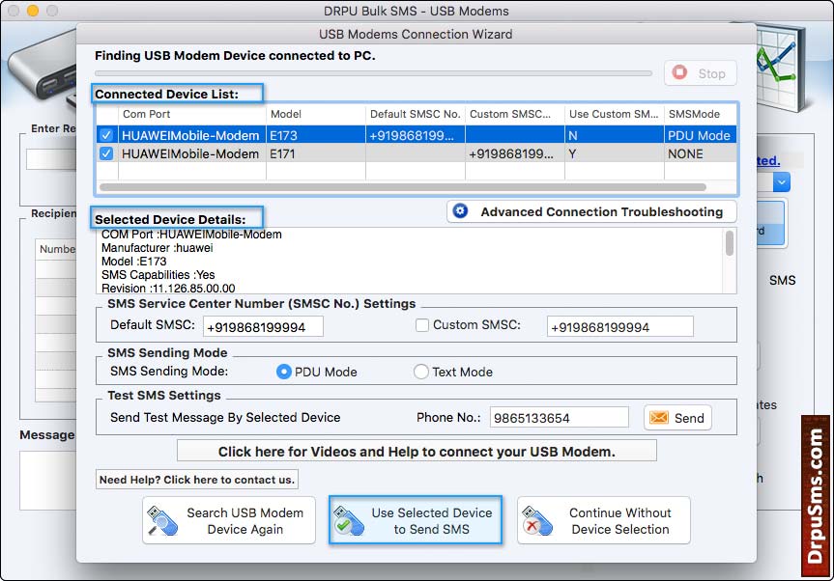The width and height of the screenshot is (834, 581).
Task: Sort by Com Port column header
Action: (x=192, y=114)
